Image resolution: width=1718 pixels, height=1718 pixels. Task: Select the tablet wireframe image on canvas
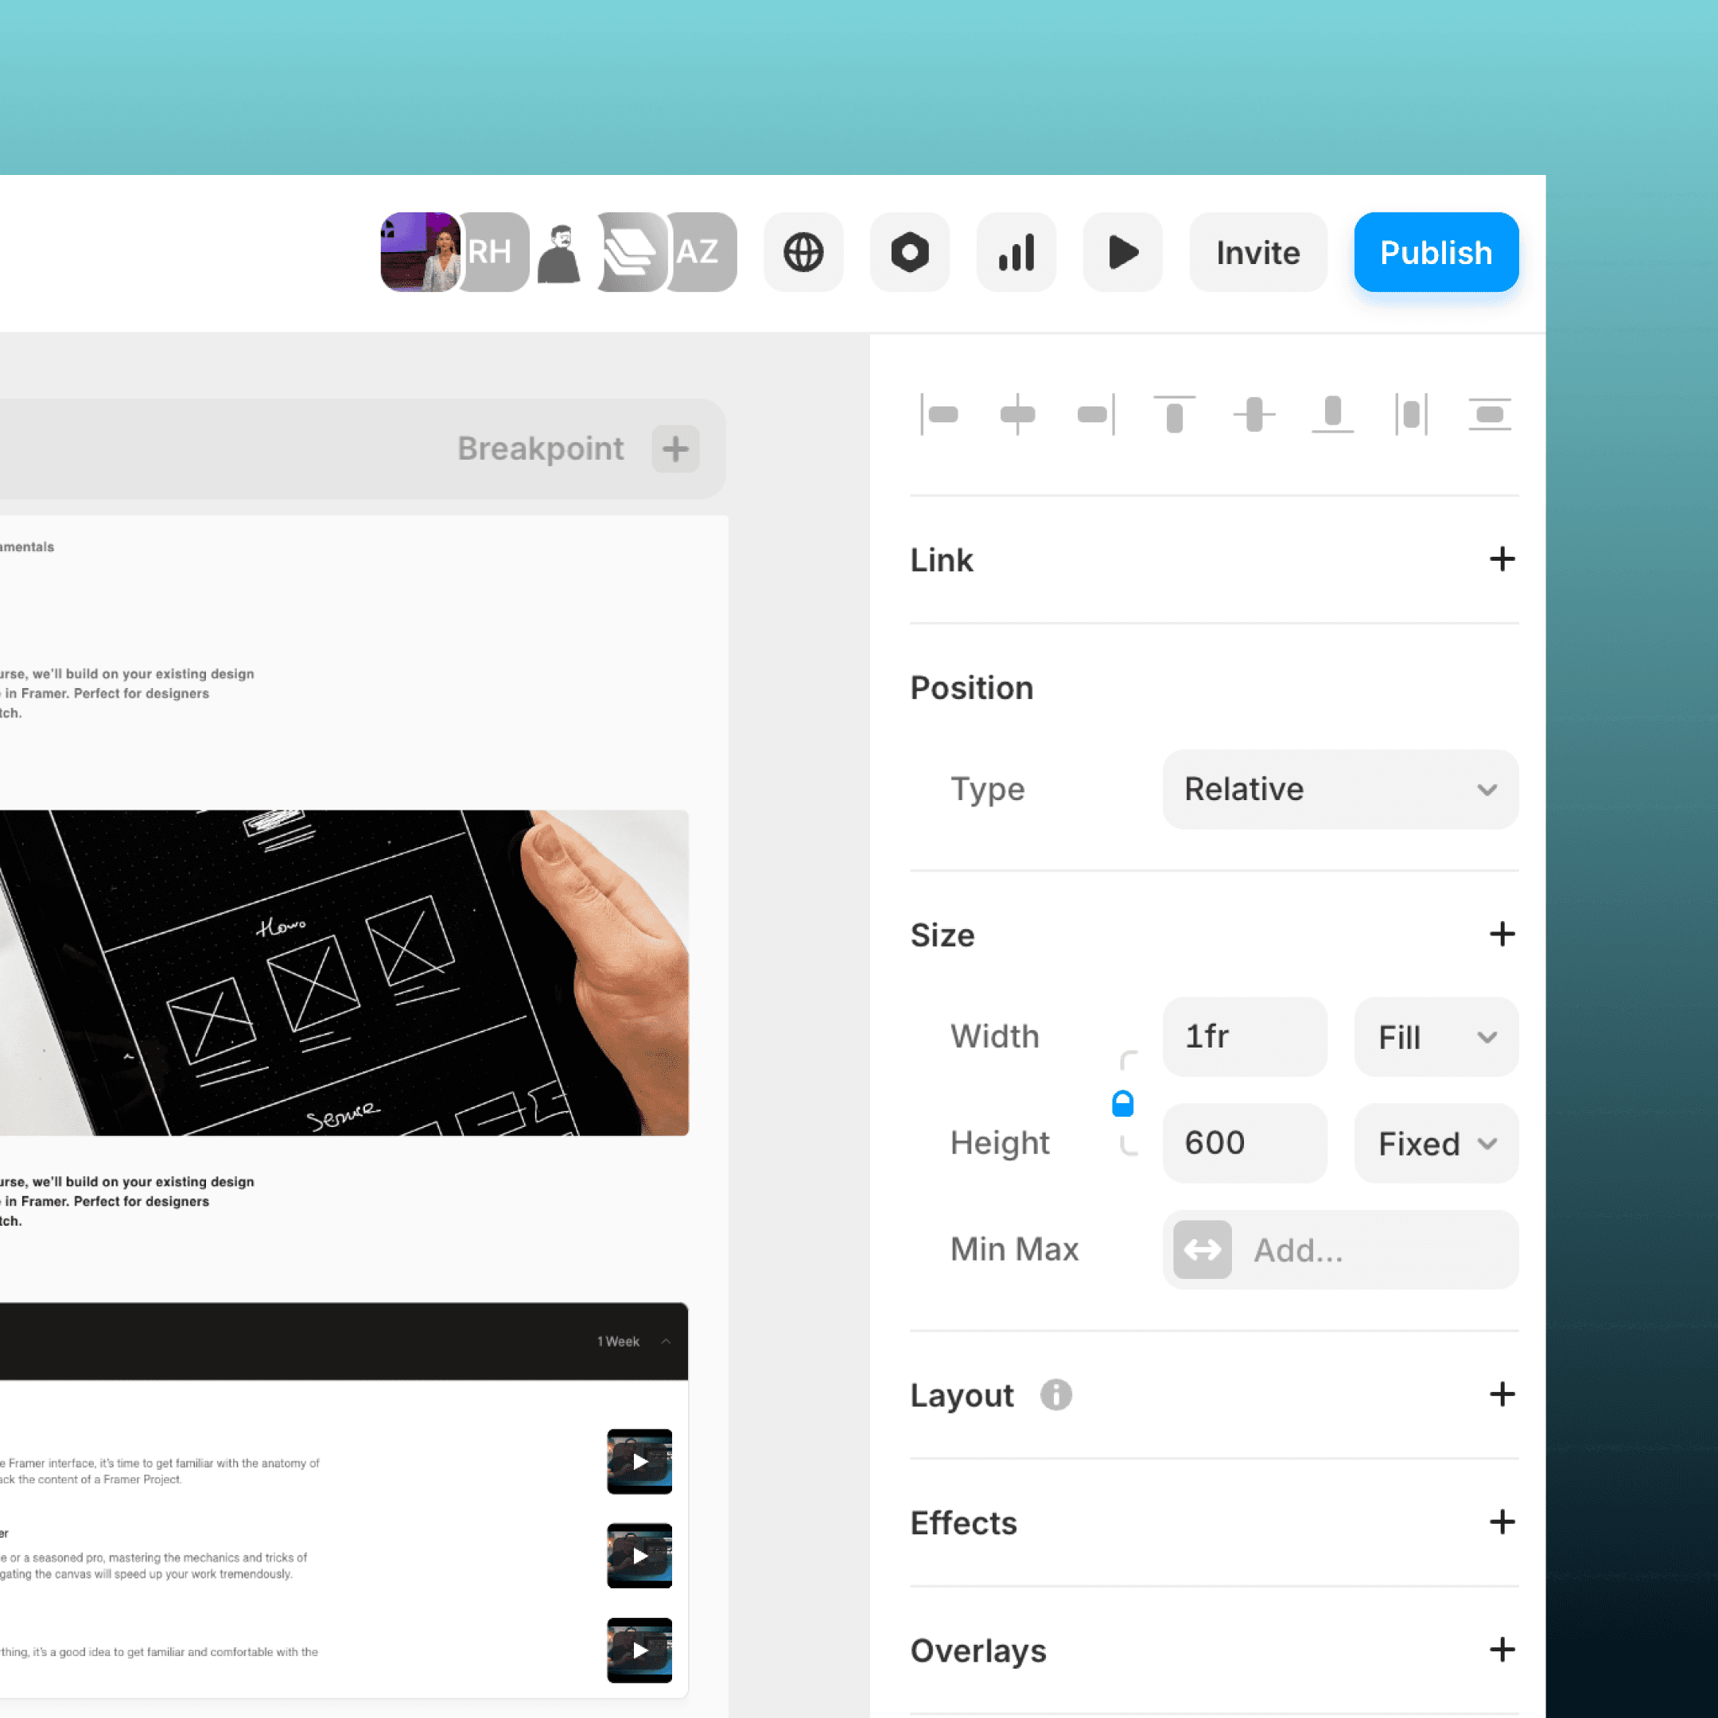[344, 972]
